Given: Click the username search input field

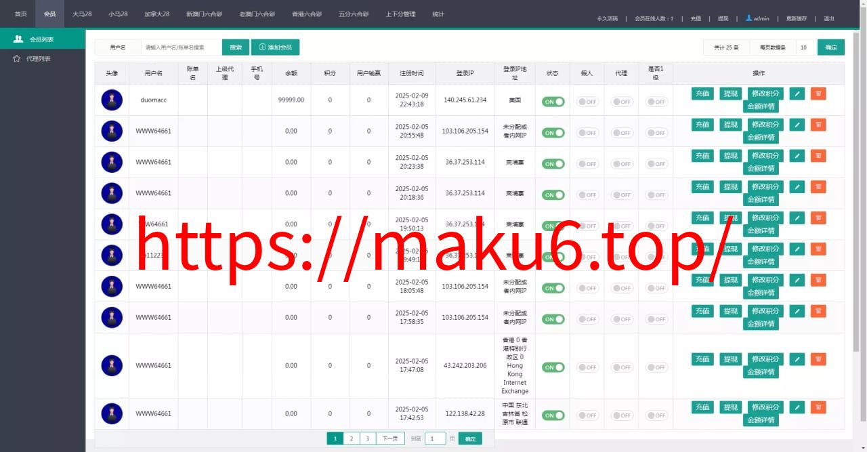Looking at the screenshot, I should 182,47.
